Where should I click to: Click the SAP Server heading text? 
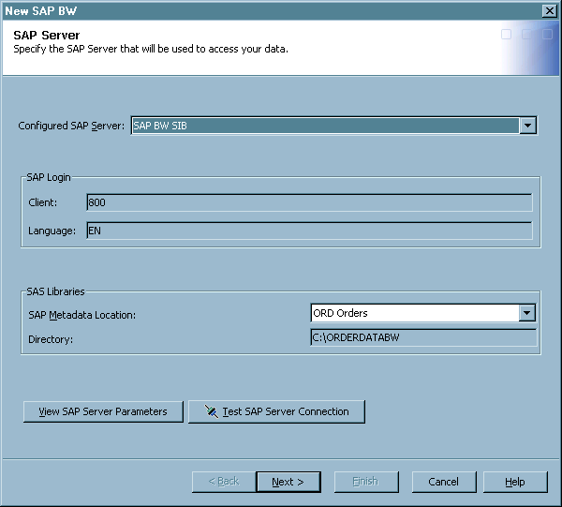[x=47, y=35]
